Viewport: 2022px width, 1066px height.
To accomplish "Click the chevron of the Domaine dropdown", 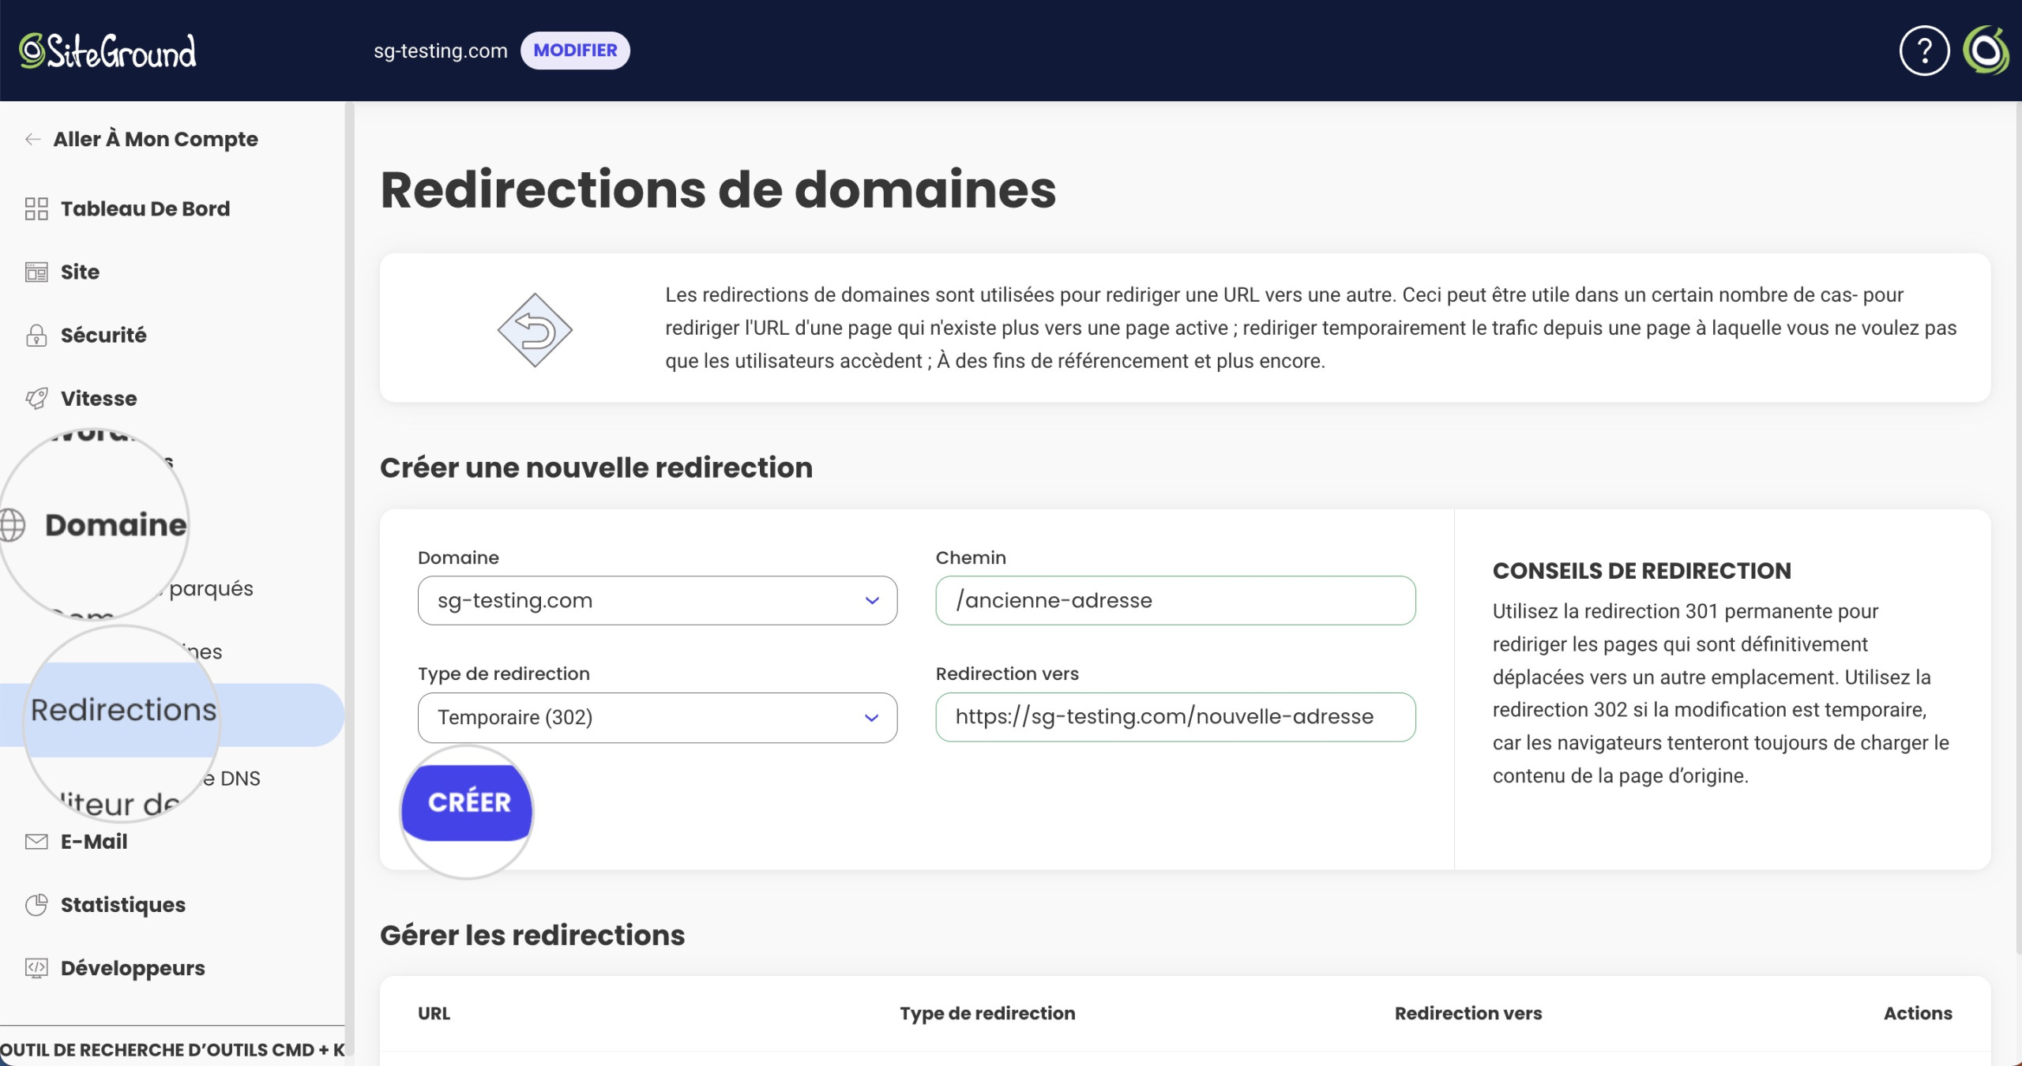I will tap(872, 601).
